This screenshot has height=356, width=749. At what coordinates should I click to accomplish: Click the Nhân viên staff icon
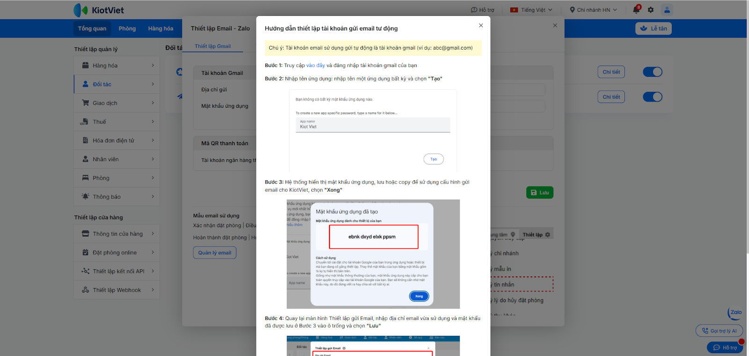pos(86,159)
